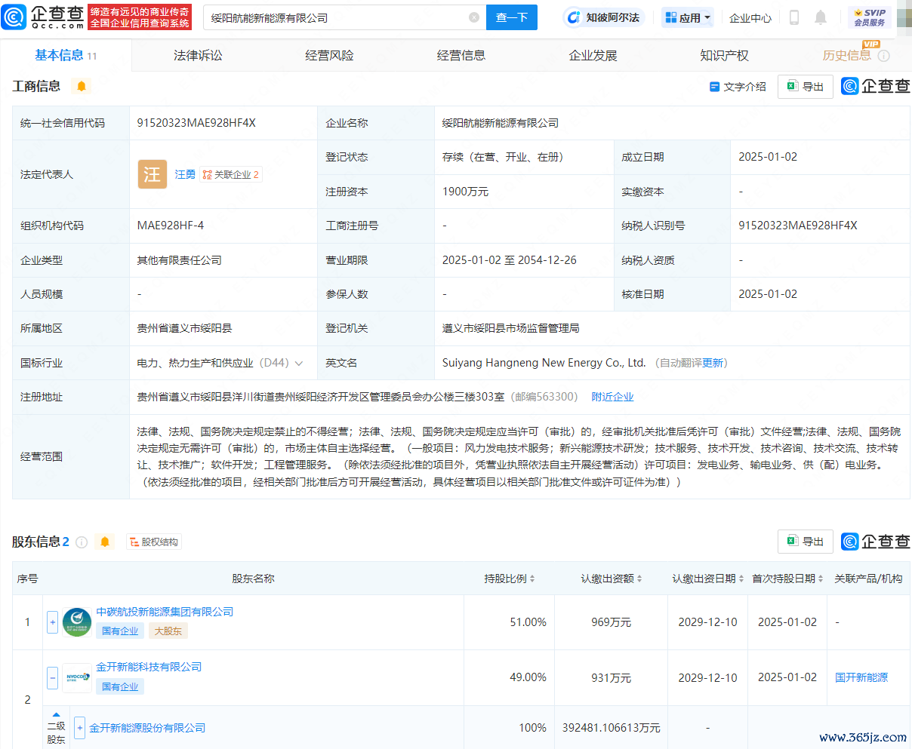Viewport: 912px width, 749px height.
Task: Switch to 企业发展 tab
Action: coord(593,55)
